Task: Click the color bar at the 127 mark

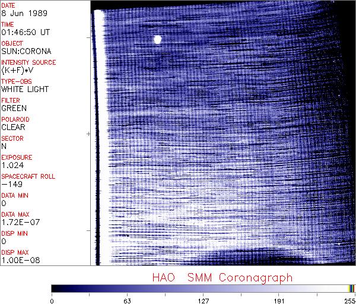Action: tap(203, 288)
